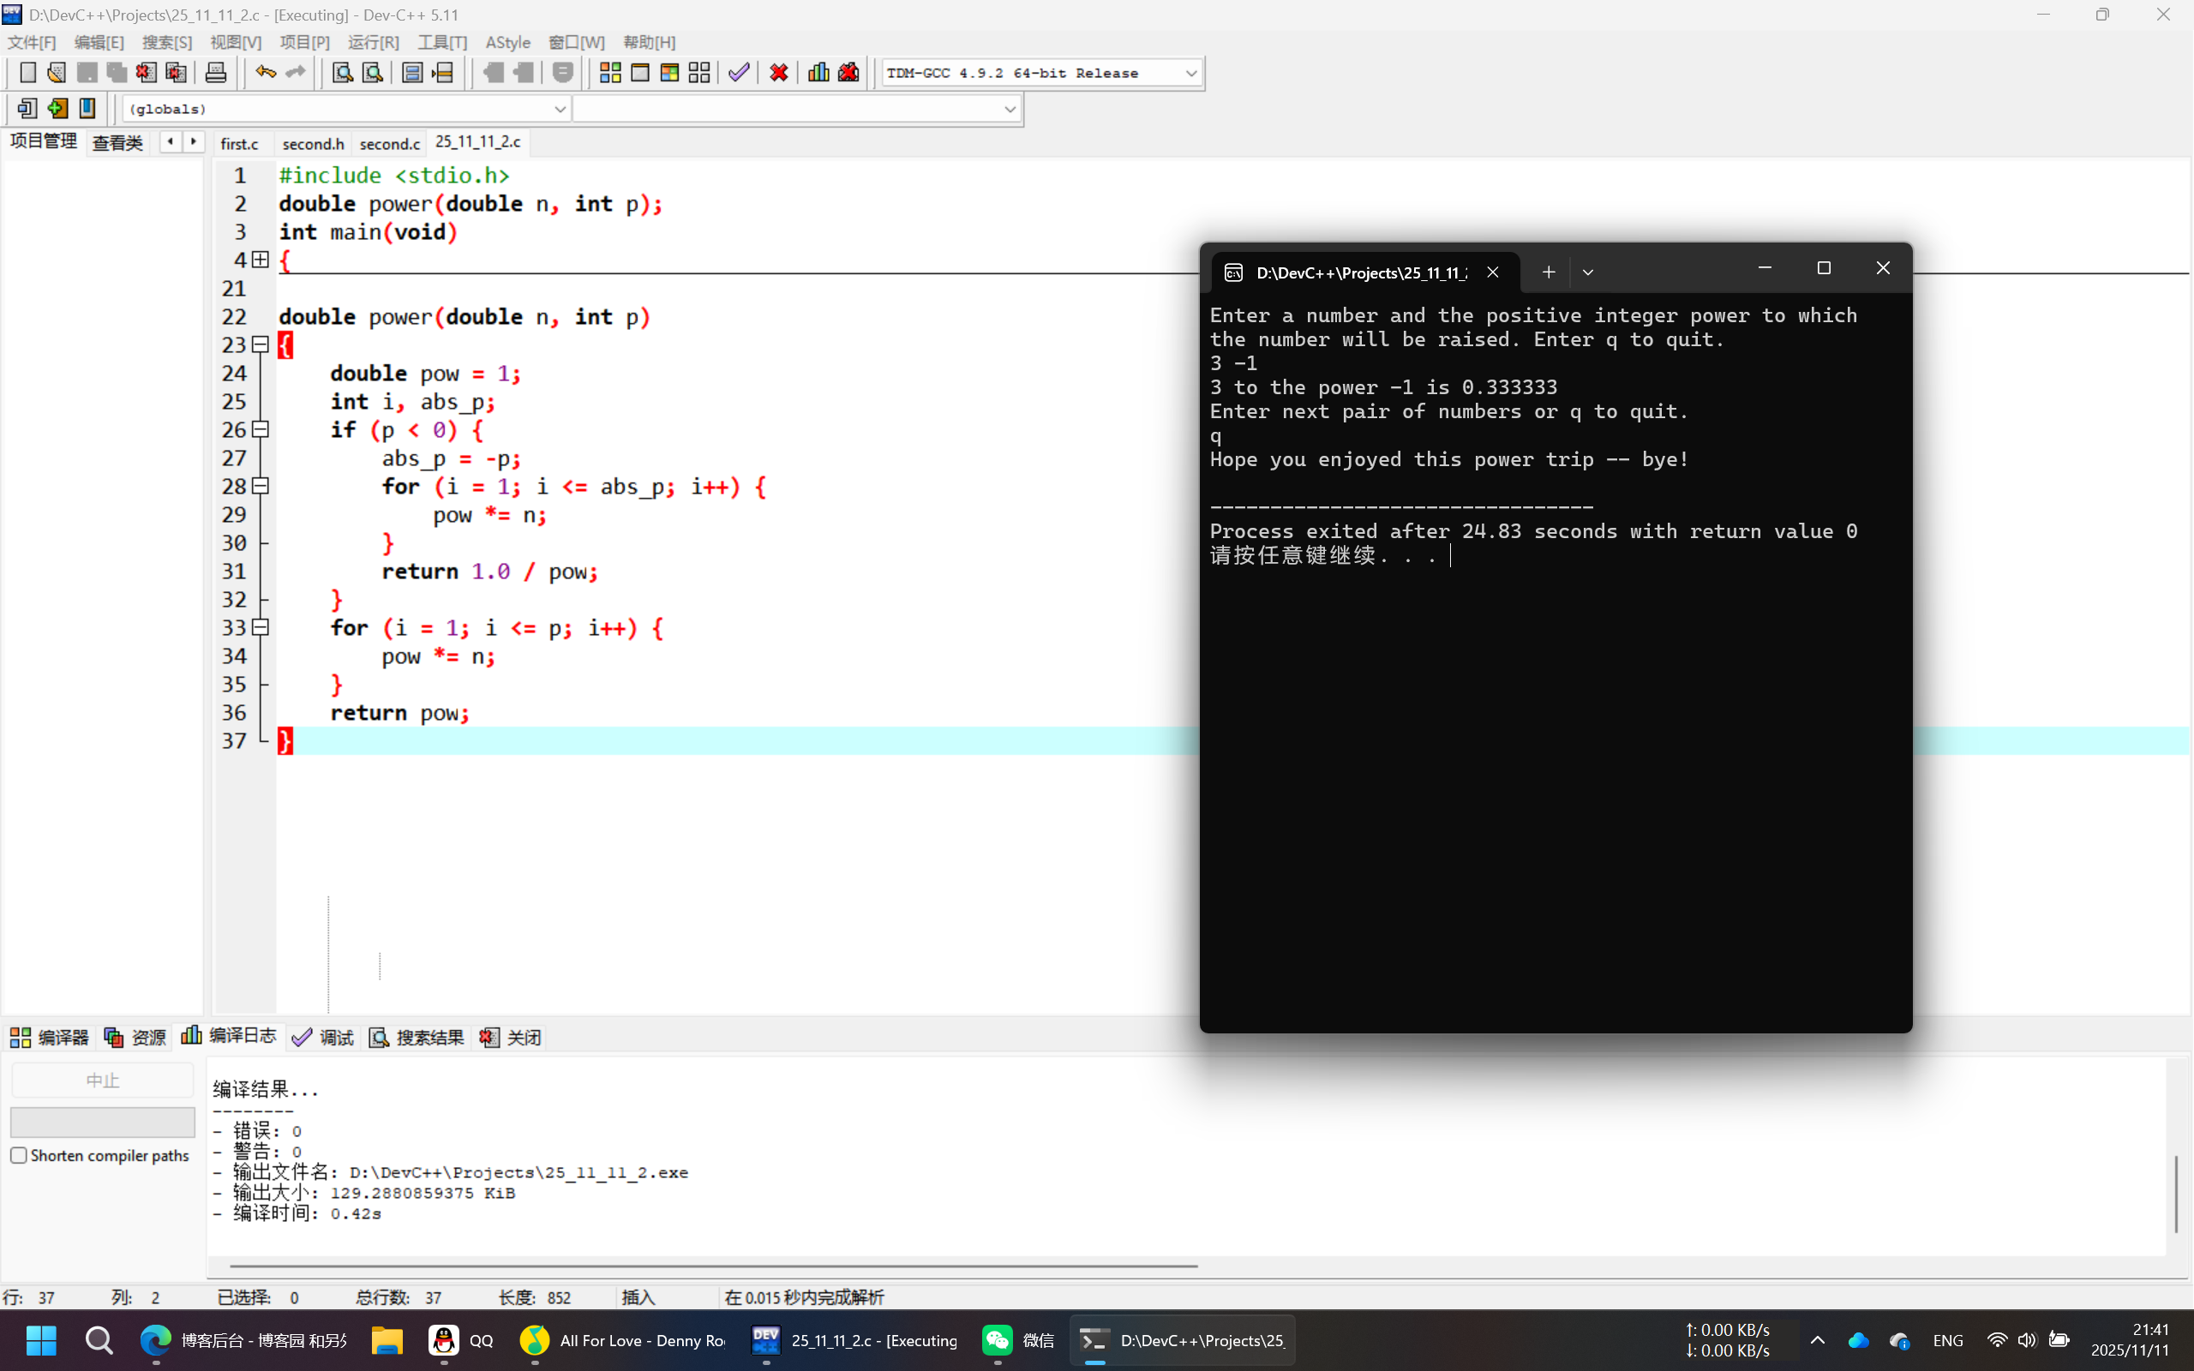Screen dimensions: 2194x1371
Task: Expand folded main function at line 4
Action: 261,260
